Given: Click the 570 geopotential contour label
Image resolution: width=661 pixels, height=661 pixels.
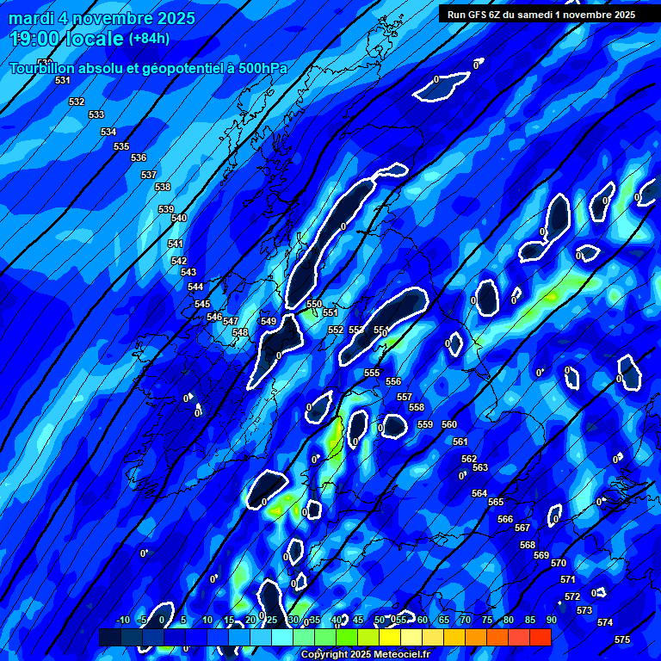Looking at the screenshot, I should point(559,563).
